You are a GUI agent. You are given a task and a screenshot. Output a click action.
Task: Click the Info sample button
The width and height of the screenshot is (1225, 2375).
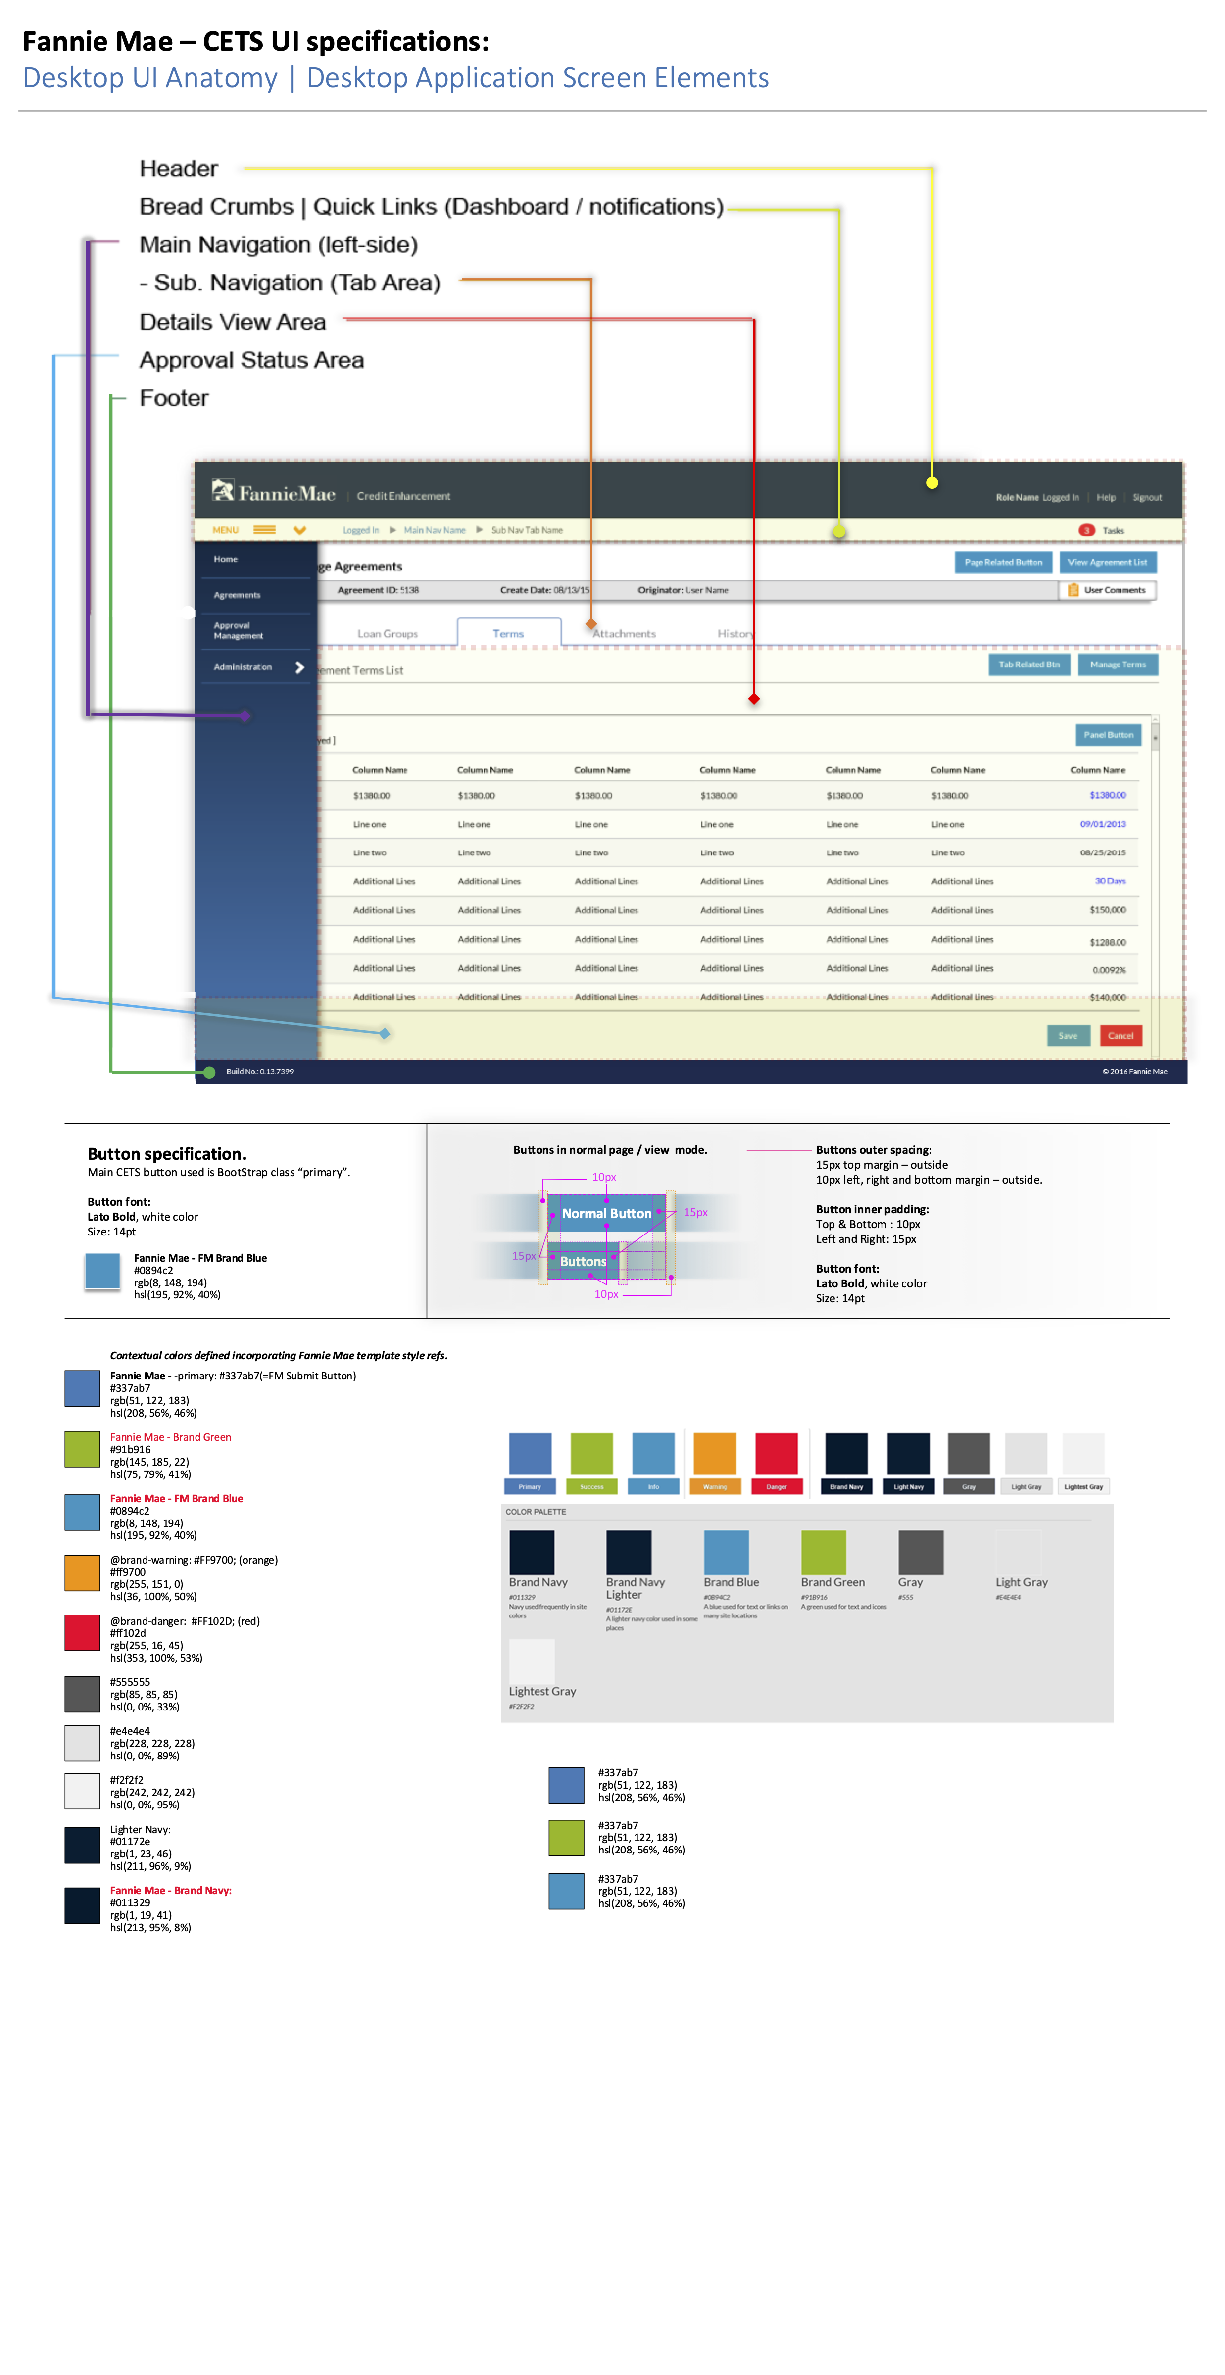653,1487
